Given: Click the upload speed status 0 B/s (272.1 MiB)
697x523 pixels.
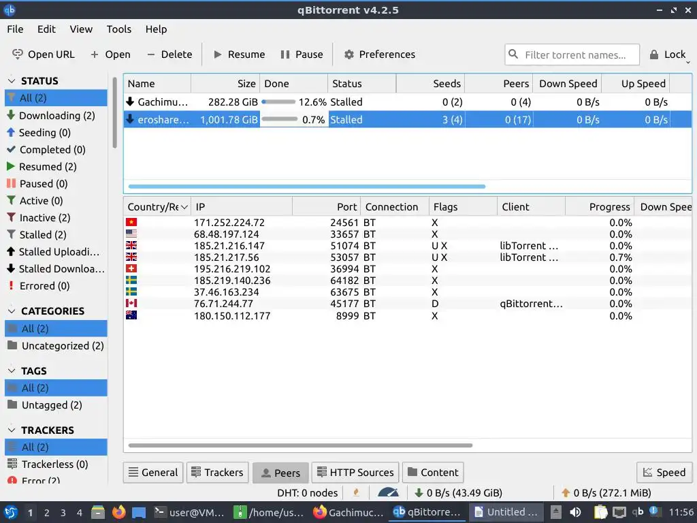Looking at the screenshot, I should click(x=606, y=493).
